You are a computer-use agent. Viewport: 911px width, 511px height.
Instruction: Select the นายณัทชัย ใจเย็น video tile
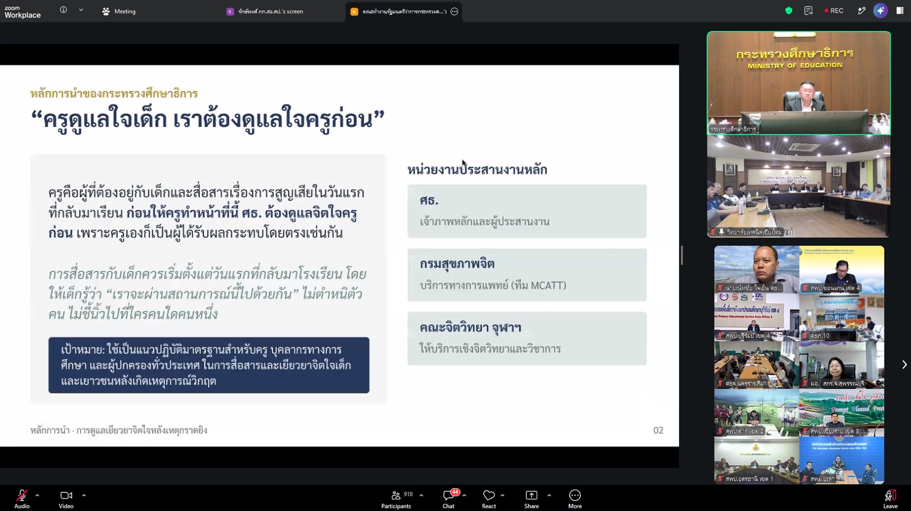[757, 269]
